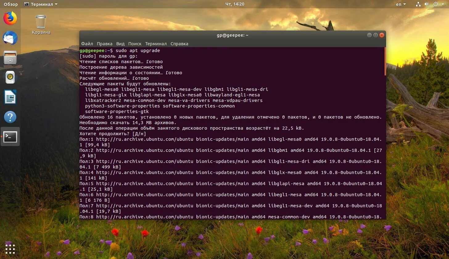The image size is (449, 259).
Task: Expand the en keyboard layout selector
Action: point(401,4)
